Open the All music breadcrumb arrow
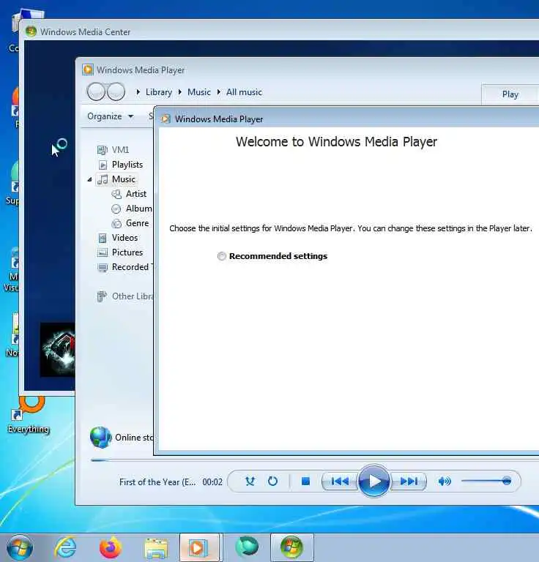Screen dimensions: 539x562 [x=219, y=92]
